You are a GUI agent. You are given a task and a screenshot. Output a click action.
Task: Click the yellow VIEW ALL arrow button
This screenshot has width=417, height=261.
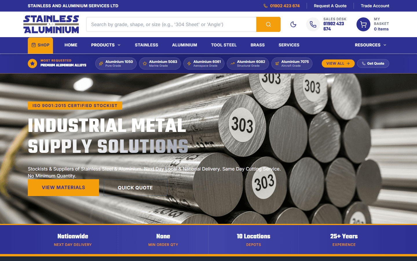pyautogui.click(x=338, y=64)
